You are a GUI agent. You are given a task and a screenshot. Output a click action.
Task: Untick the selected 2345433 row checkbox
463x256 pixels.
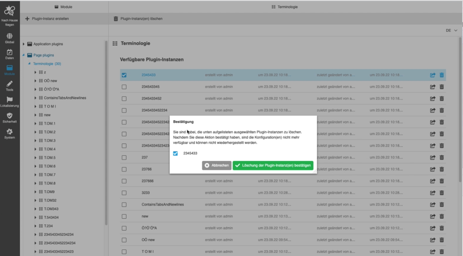pyautogui.click(x=124, y=75)
